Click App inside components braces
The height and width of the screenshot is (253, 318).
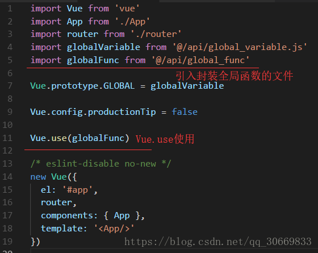click(122, 216)
